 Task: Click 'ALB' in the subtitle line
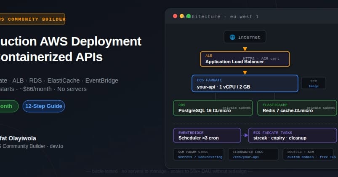pyautogui.click(x=18, y=80)
